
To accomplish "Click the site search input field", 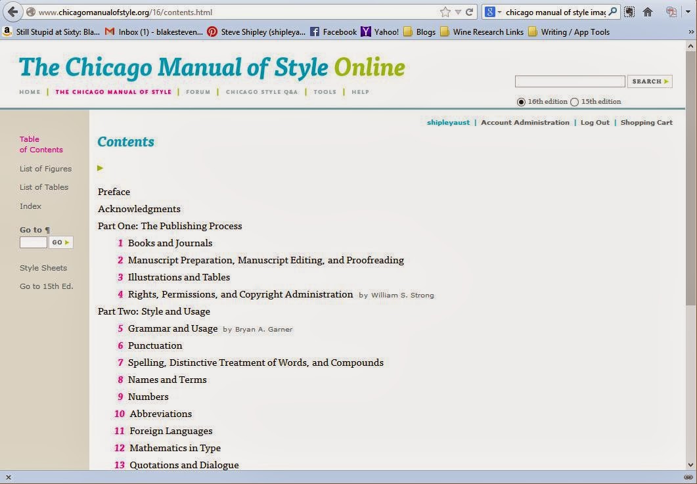I will click(570, 81).
